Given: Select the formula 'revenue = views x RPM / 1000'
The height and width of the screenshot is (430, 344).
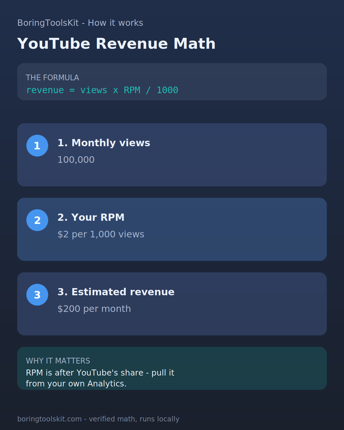Looking at the screenshot, I should pos(102,90).
